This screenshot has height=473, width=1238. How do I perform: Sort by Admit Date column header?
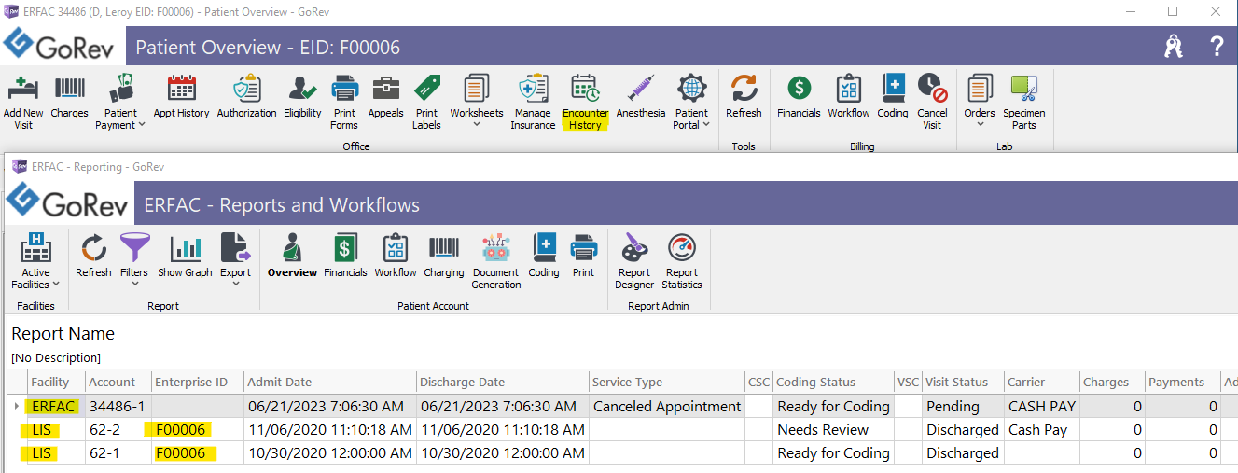tap(330, 382)
